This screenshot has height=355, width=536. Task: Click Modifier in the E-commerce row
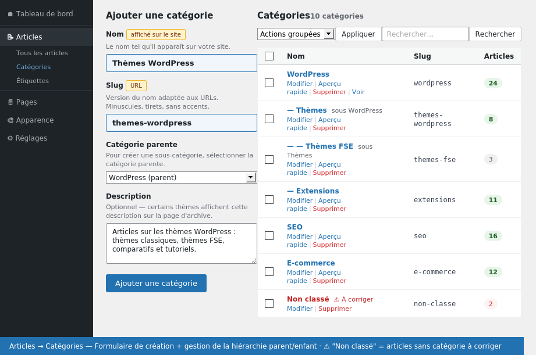coord(300,272)
